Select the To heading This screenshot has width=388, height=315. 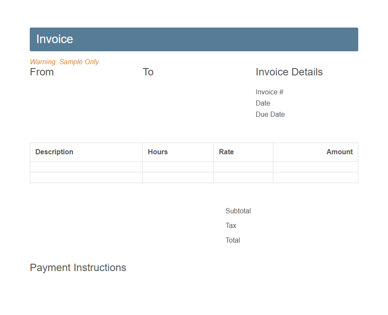148,72
